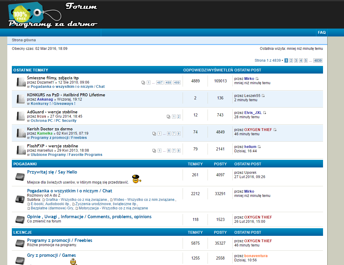The width and height of the screenshot is (344, 265).
Task: Click latest-post icon next to Mirko
Action: (257, 79)
